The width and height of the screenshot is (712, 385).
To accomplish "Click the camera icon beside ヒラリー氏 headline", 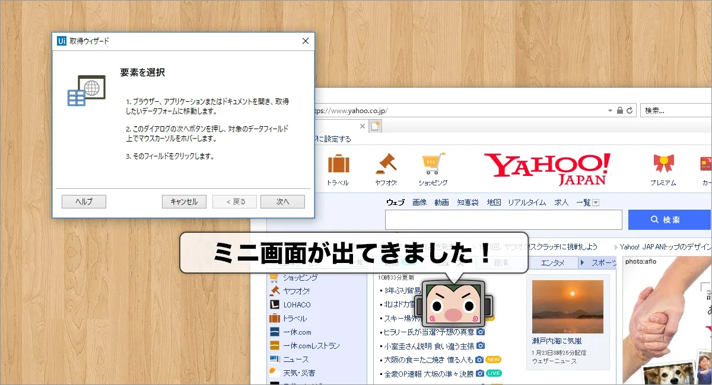I will pyautogui.click(x=481, y=332).
